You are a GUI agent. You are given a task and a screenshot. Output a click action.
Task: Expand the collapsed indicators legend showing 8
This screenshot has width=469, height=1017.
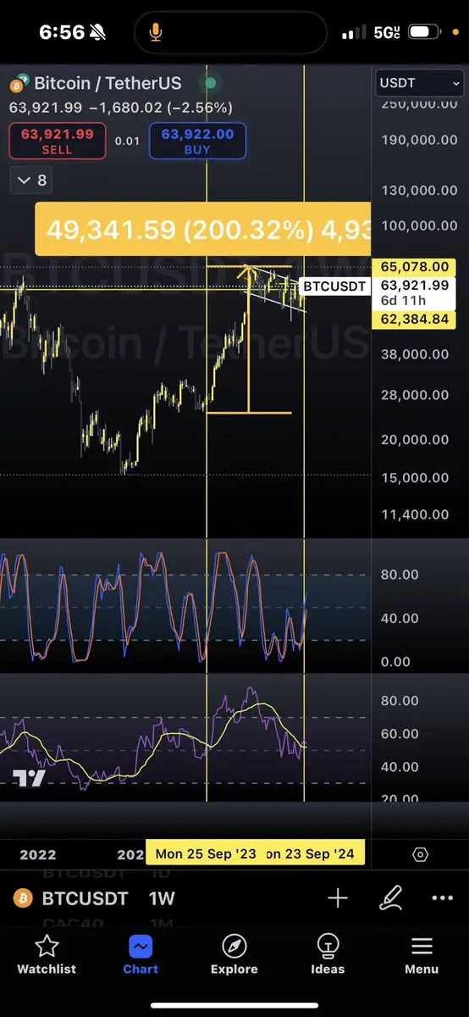click(31, 181)
